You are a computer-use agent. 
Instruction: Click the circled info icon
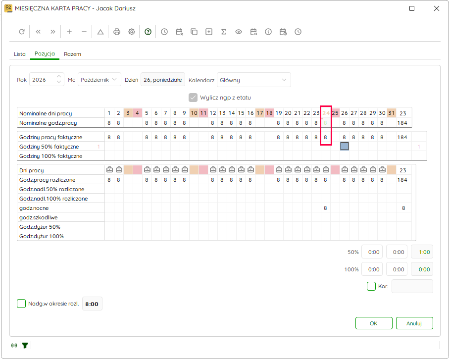point(268,32)
